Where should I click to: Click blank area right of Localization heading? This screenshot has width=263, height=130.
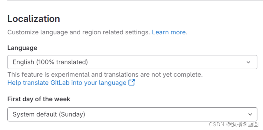(159, 19)
